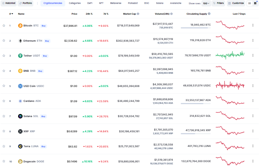Click the Cardano logo icon

20,101
